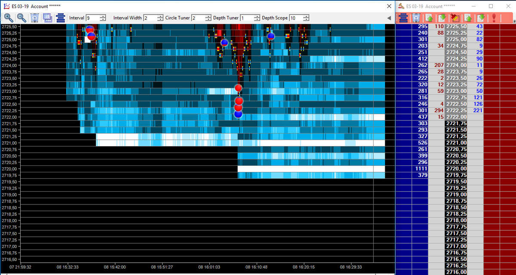516x275 pixels.
Task: Decrease Depth Scope with down arrow
Action: pos(306,19)
